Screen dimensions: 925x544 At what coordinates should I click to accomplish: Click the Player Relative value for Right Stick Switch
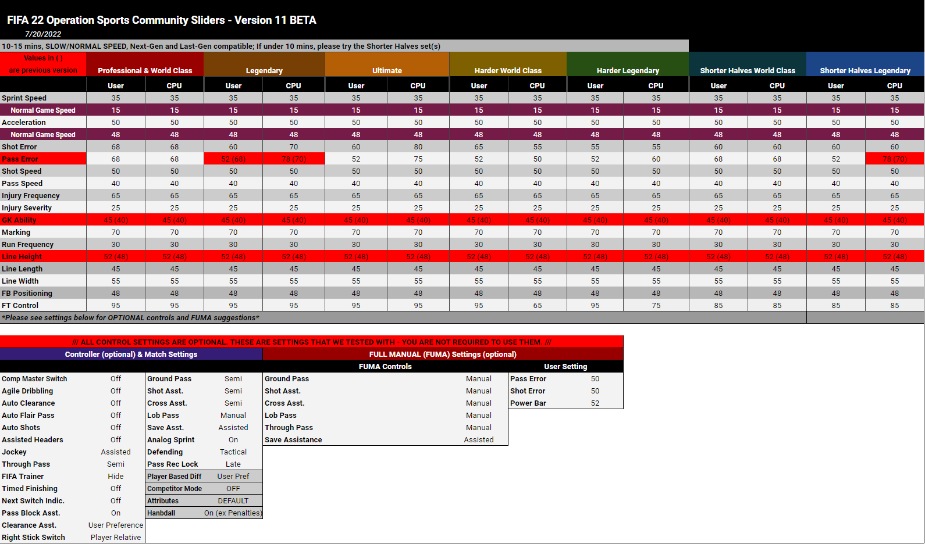click(116, 538)
